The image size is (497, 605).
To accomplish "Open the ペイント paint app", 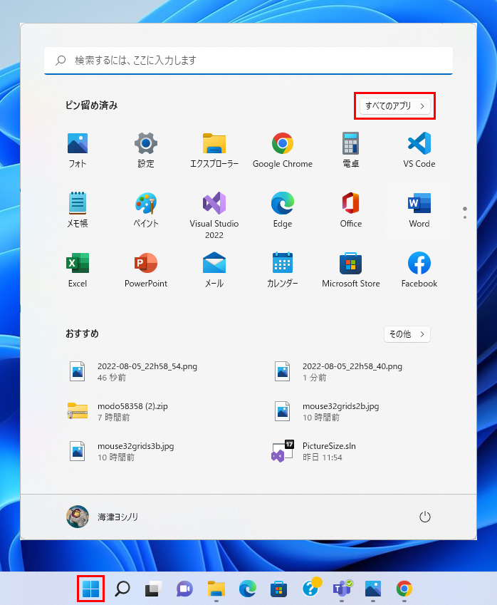I will [146, 210].
